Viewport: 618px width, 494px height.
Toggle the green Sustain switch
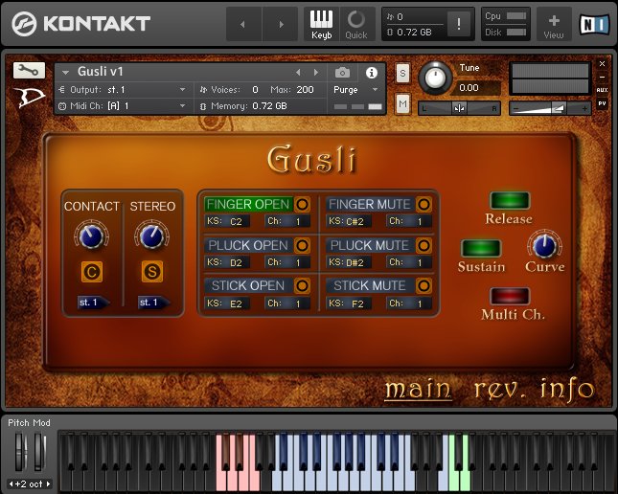(x=481, y=248)
